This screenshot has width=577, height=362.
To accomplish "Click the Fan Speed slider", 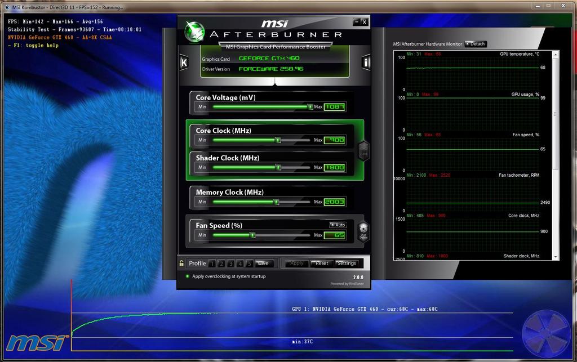I will [261, 235].
